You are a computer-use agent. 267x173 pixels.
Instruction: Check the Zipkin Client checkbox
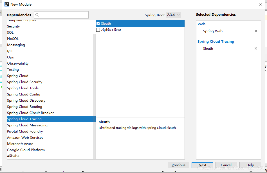[98, 30]
